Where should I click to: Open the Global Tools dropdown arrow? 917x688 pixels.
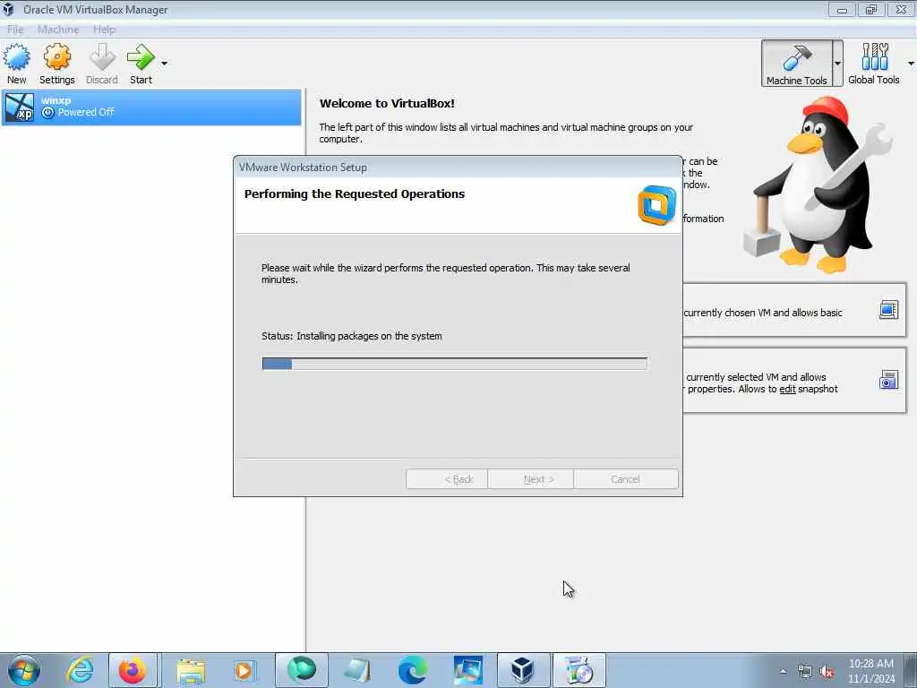click(x=911, y=64)
